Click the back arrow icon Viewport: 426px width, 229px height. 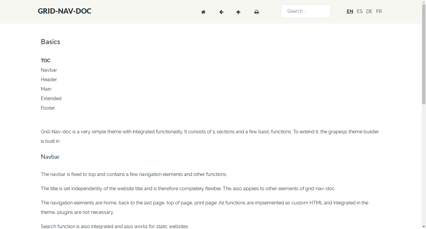(221, 12)
